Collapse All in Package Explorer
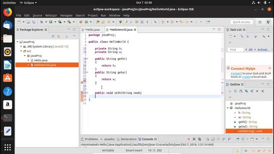 pyautogui.click(x=53, y=36)
